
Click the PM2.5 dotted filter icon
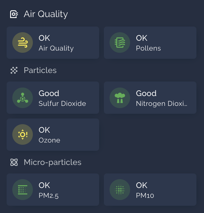pyautogui.click(x=22, y=190)
